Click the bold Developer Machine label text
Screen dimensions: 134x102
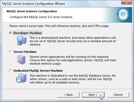(28, 33)
